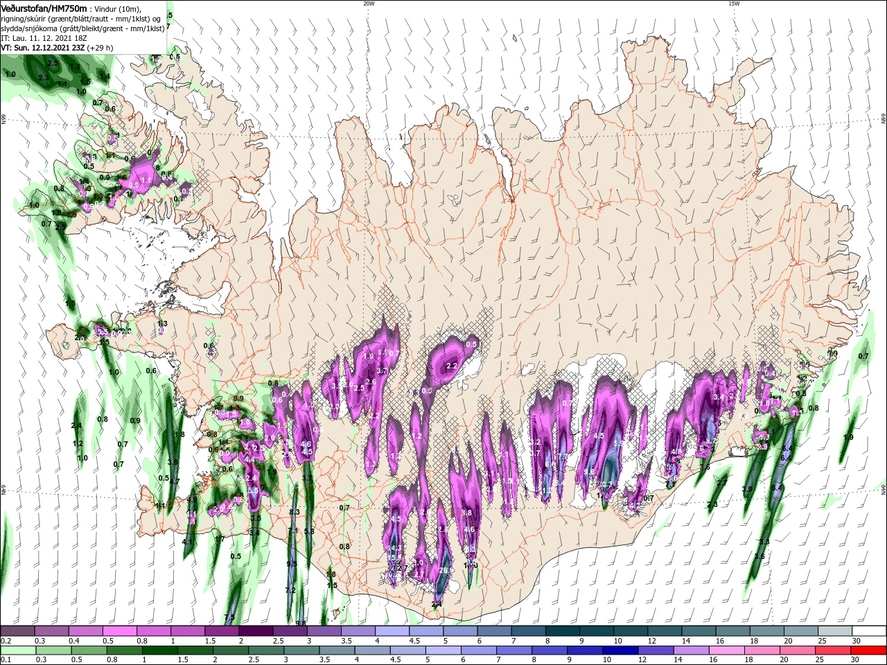The width and height of the screenshot is (887, 665).
Task: Click the 3.9 value off the southeast coast
Action: tap(747, 489)
